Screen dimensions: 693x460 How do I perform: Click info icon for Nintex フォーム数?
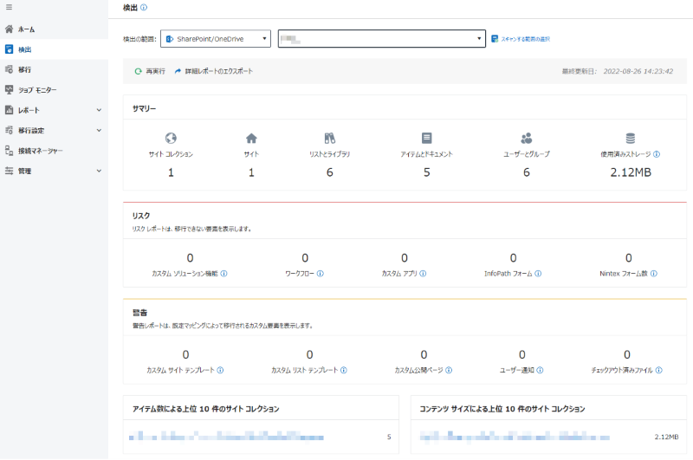(x=654, y=274)
